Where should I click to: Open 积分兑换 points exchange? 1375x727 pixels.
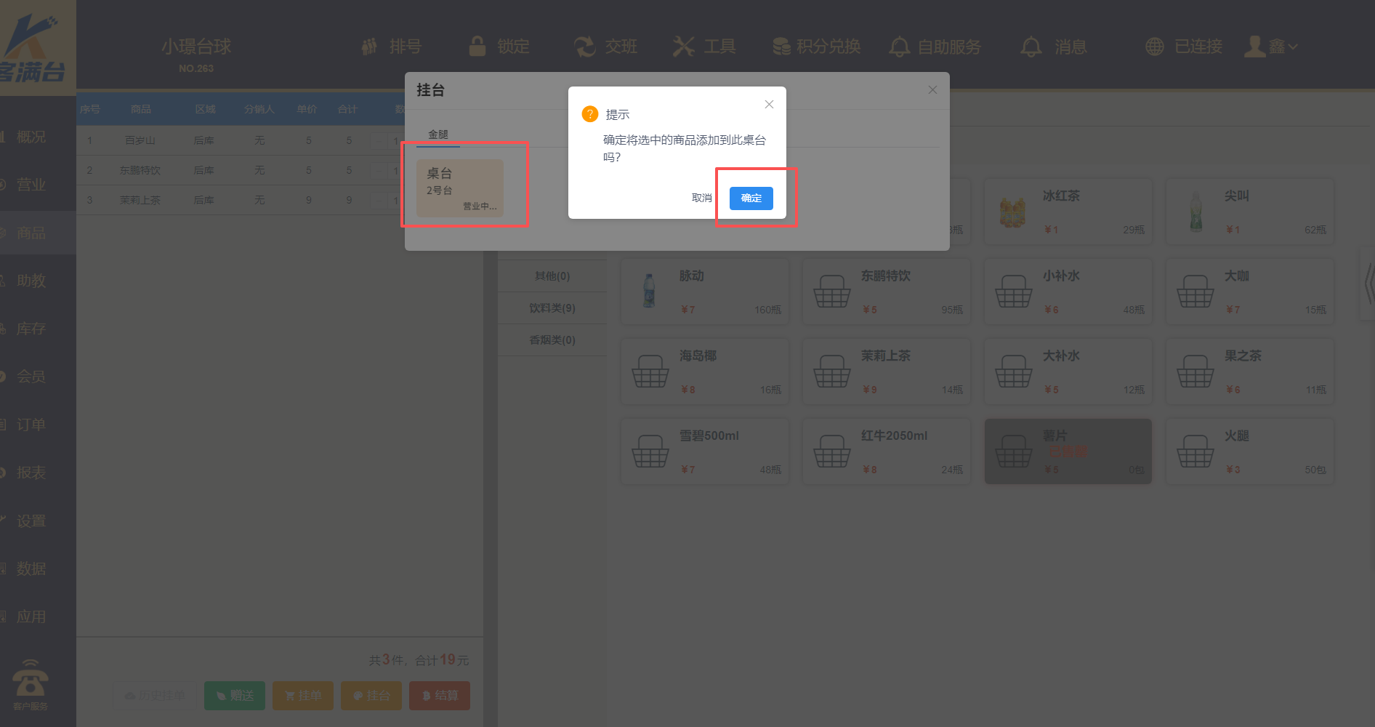pyautogui.click(x=781, y=47)
